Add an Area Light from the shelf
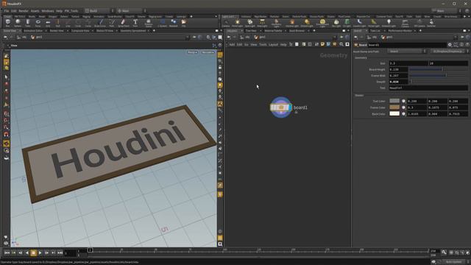471x265 pixels. coord(262,23)
